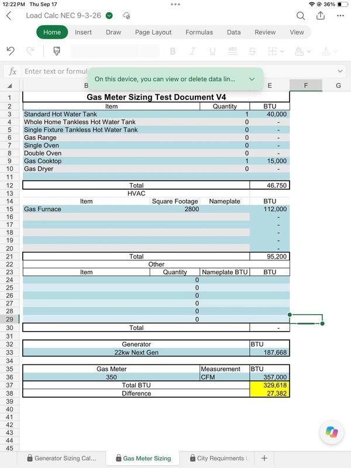Switch to the Formulas tab
Image resolution: width=351 pixels, height=468 pixels.
click(199, 32)
